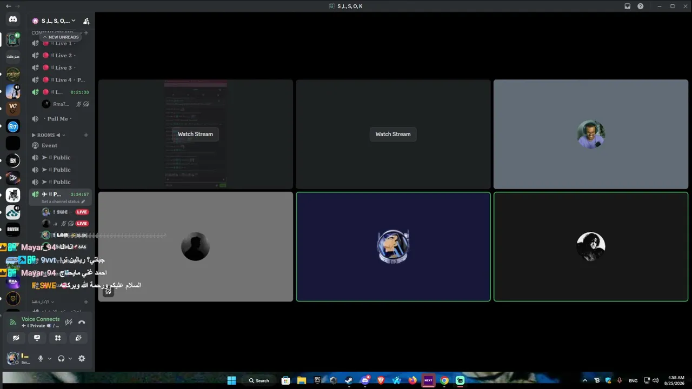This screenshot has width=692, height=389.
Task: Open Google Chrome from the taskbar
Action: (x=444, y=380)
